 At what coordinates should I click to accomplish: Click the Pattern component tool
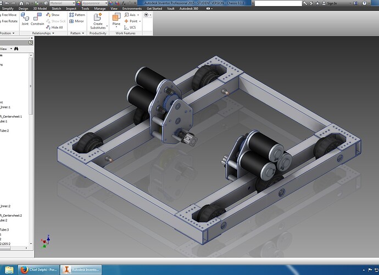click(77, 15)
